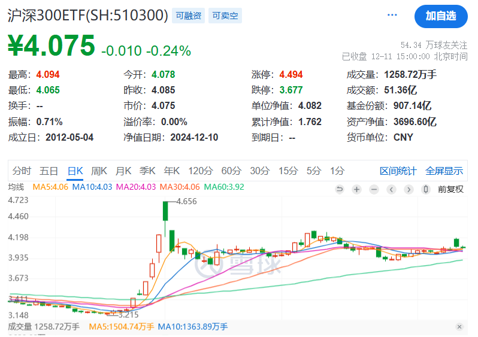
Task: Click the MA10:4.03 moving average label
Action: pyautogui.click(x=92, y=187)
